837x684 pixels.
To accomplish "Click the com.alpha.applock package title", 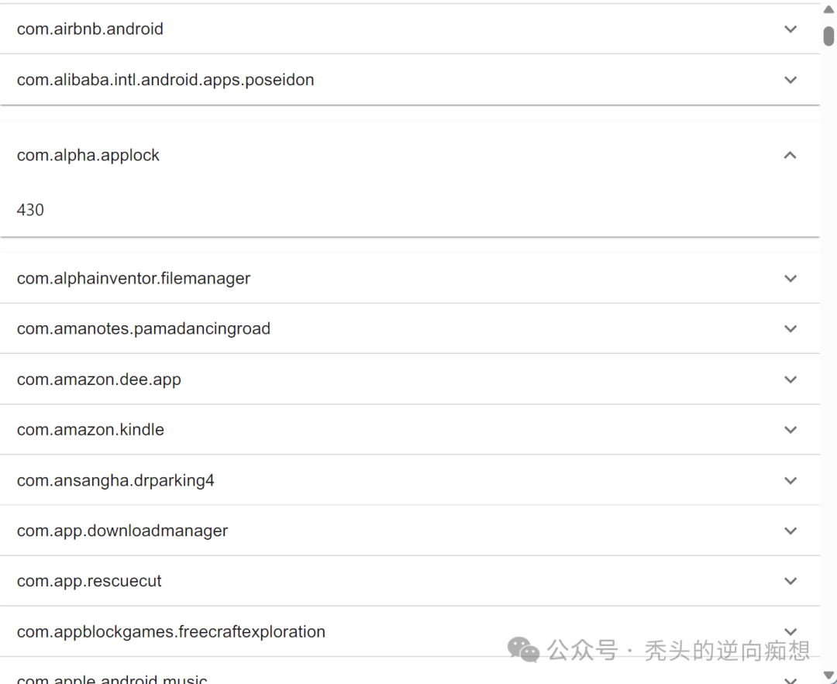I will [x=88, y=155].
